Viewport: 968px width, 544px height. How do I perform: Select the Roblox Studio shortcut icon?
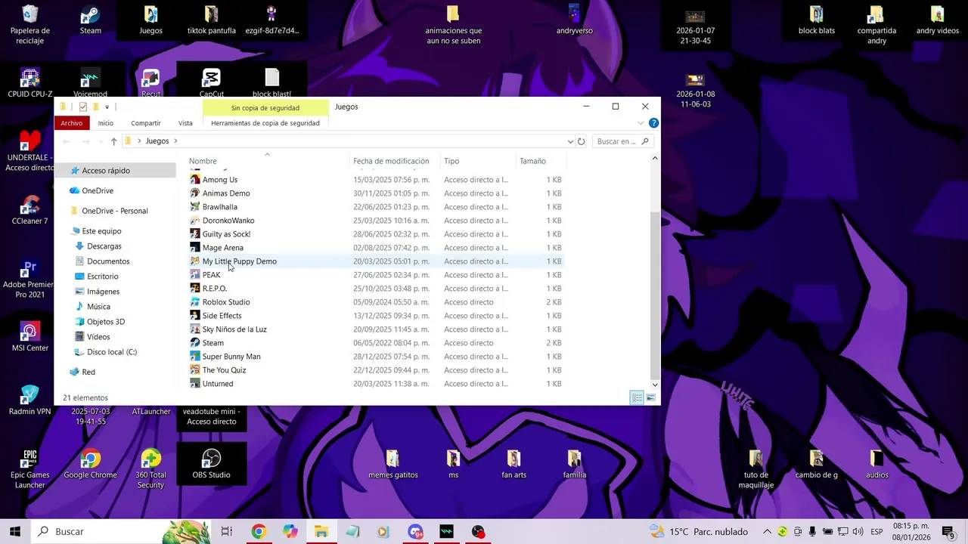195,302
